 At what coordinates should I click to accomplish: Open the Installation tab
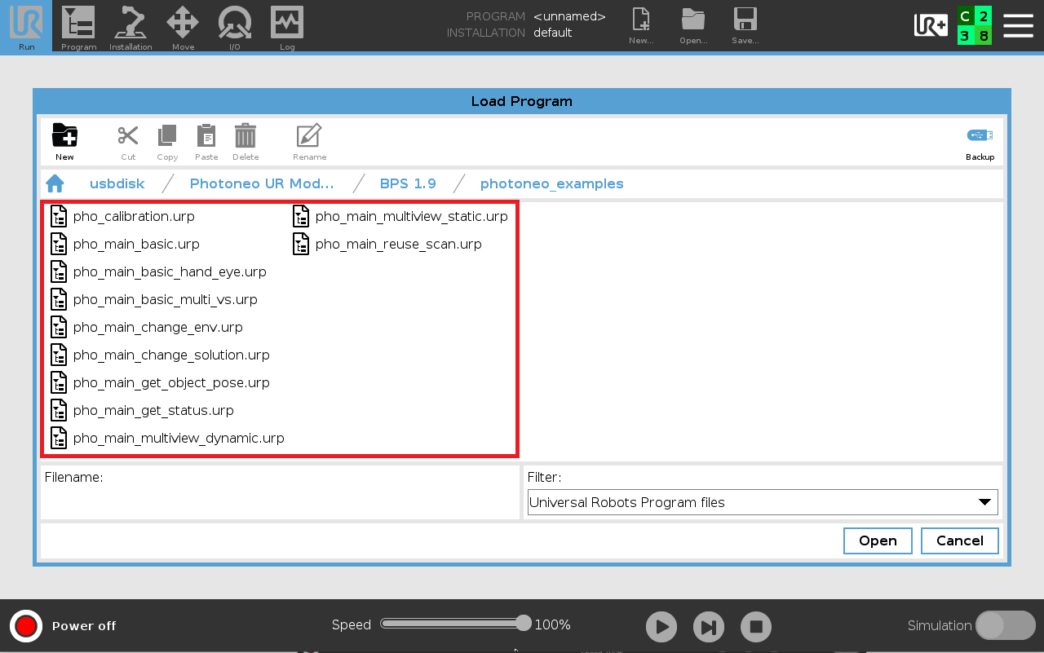[x=130, y=26]
